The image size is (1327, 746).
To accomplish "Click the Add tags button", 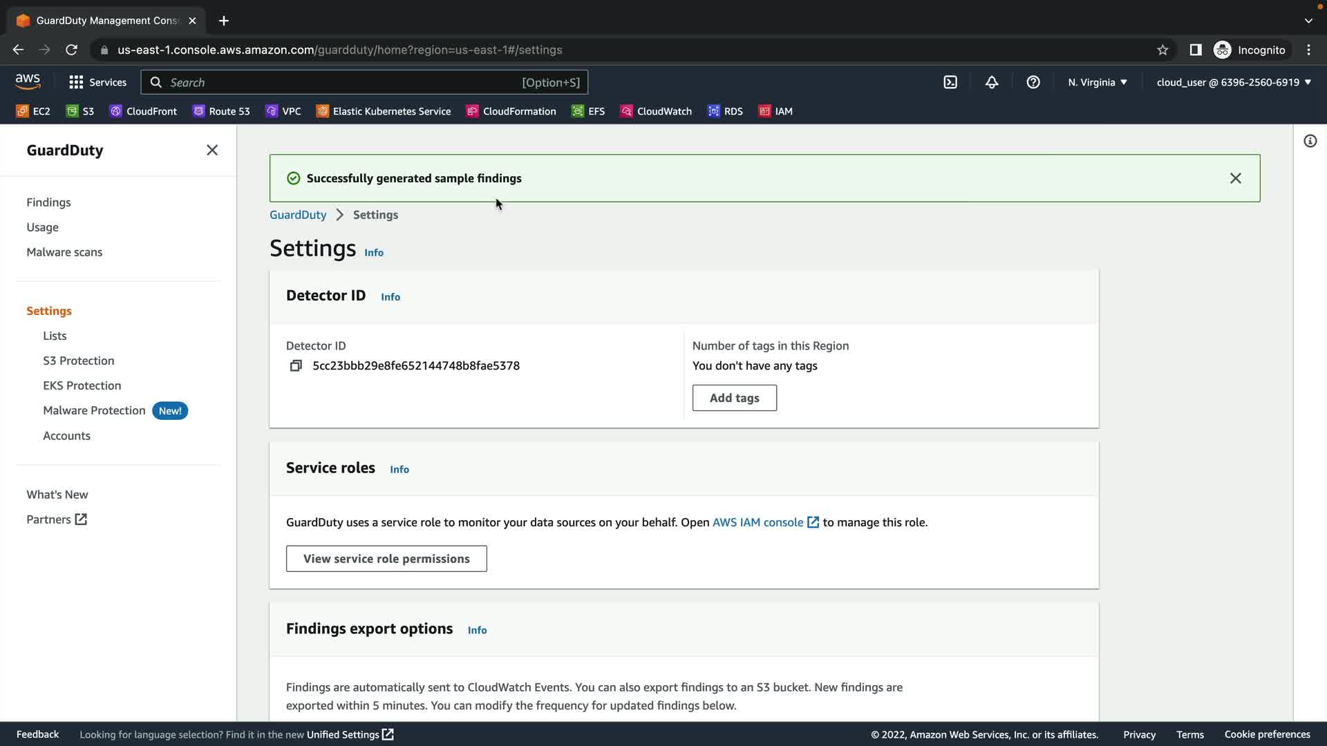I will [734, 398].
